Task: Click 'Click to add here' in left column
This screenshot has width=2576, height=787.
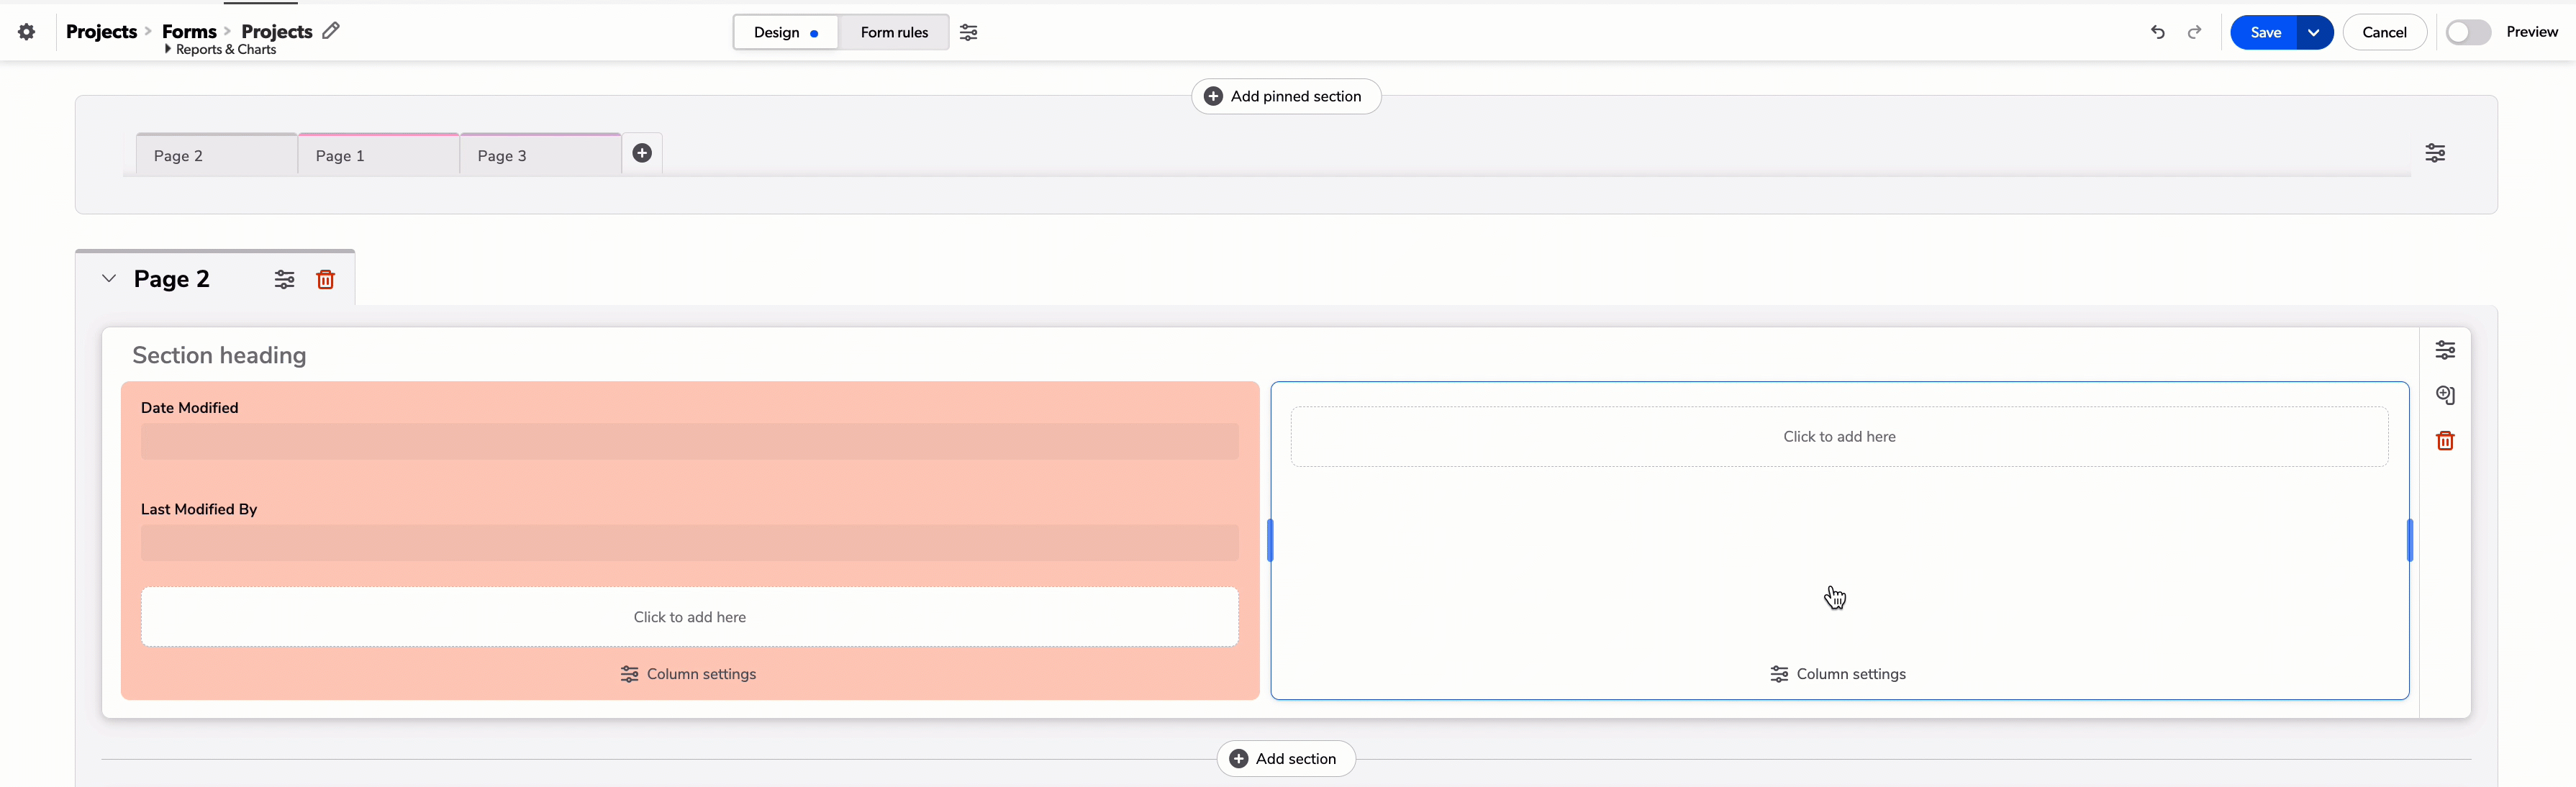Action: (x=689, y=617)
